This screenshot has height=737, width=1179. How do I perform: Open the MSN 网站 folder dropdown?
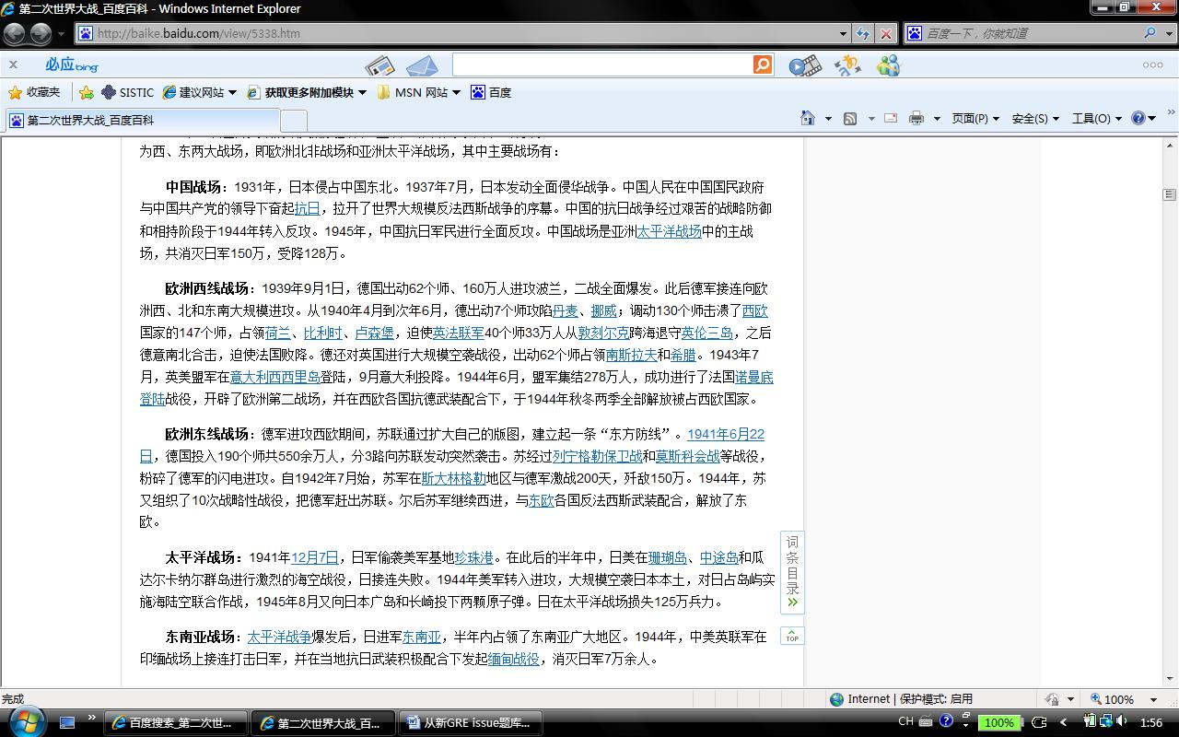[x=457, y=92]
